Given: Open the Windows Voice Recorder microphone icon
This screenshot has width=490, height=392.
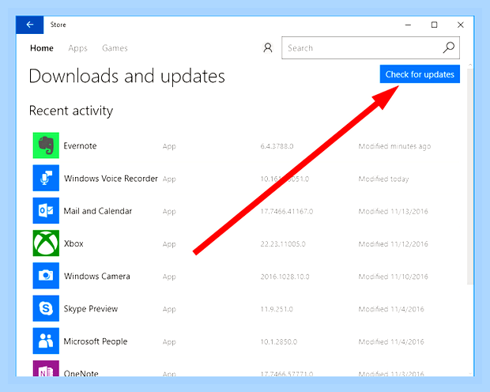Looking at the screenshot, I should (x=46, y=178).
